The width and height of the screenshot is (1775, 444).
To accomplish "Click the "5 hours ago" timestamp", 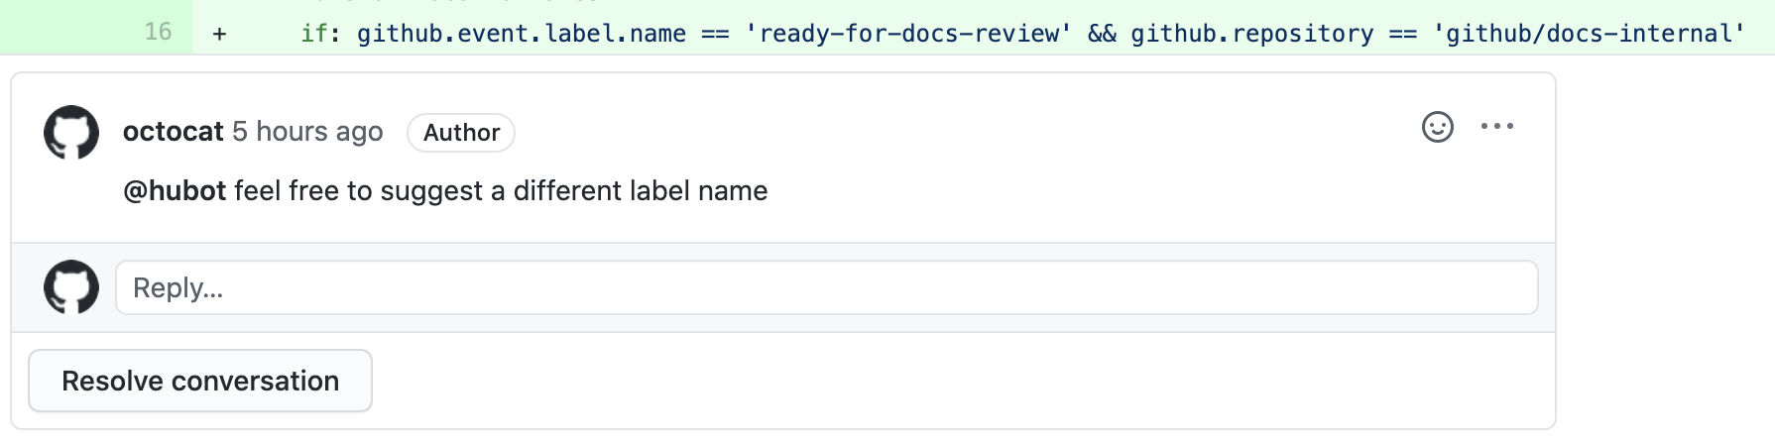I will [x=307, y=132].
